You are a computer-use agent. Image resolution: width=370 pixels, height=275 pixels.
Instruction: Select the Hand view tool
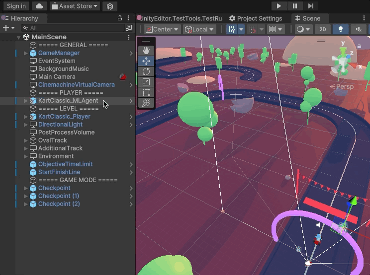point(146,50)
